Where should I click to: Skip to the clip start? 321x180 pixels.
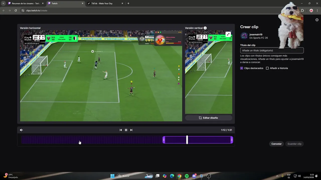(x=121, y=130)
